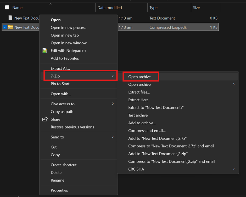Click Rename in the context menu
246x197 pixels.
pos(57,180)
